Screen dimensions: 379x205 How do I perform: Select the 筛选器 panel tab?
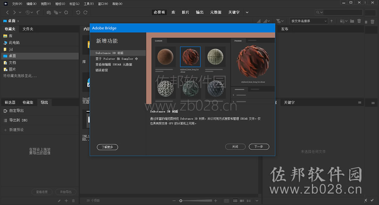[10, 102]
